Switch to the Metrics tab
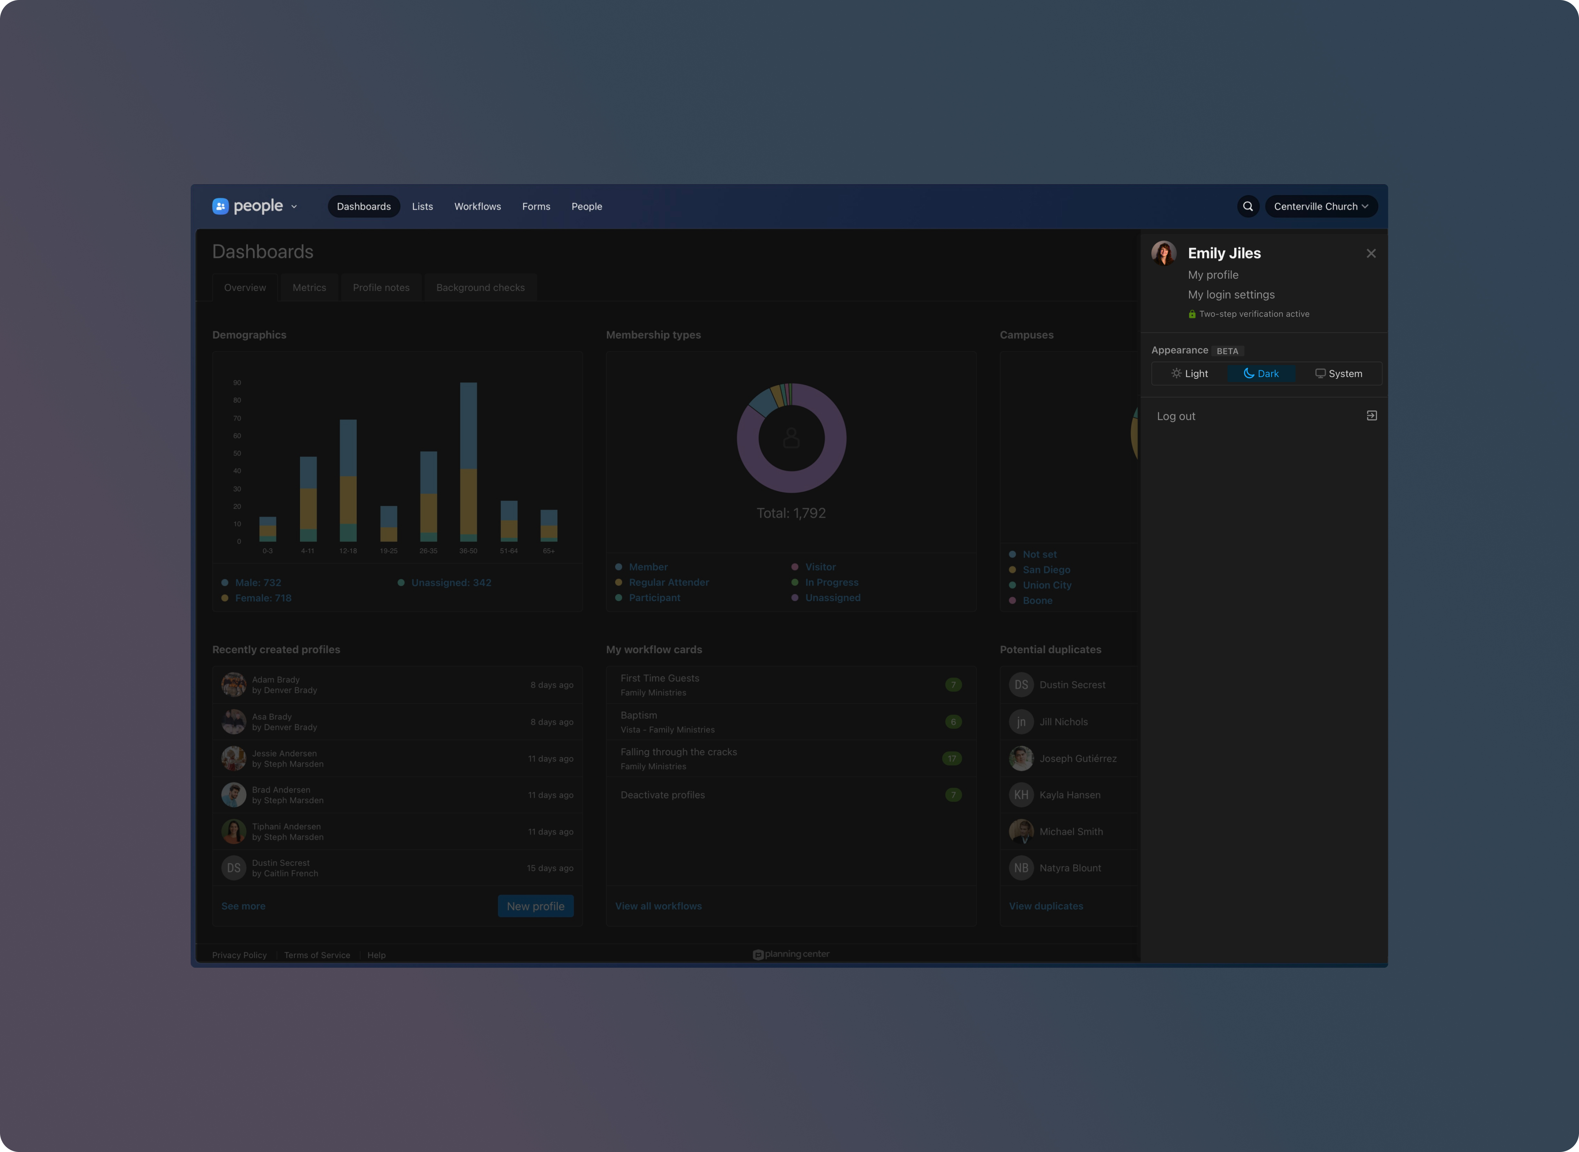 tap(309, 287)
